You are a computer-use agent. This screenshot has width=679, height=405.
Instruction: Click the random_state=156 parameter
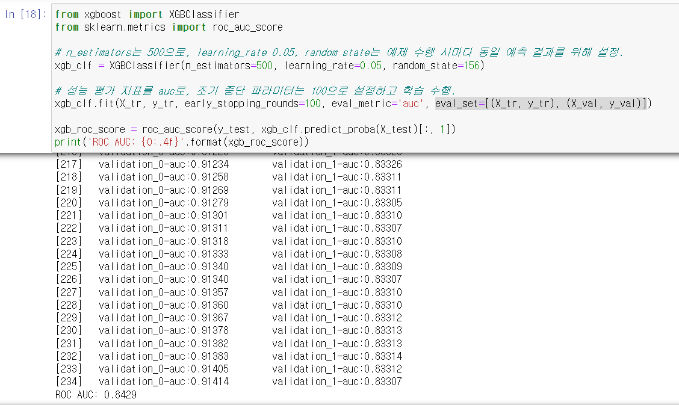click(x=436, y=66)
